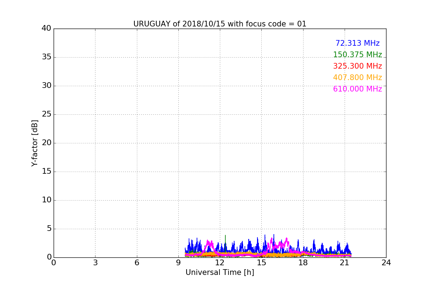Select the 610.000 MHz legend label
429x286 pixels.
pyautogui.click(x=357, y=89)
